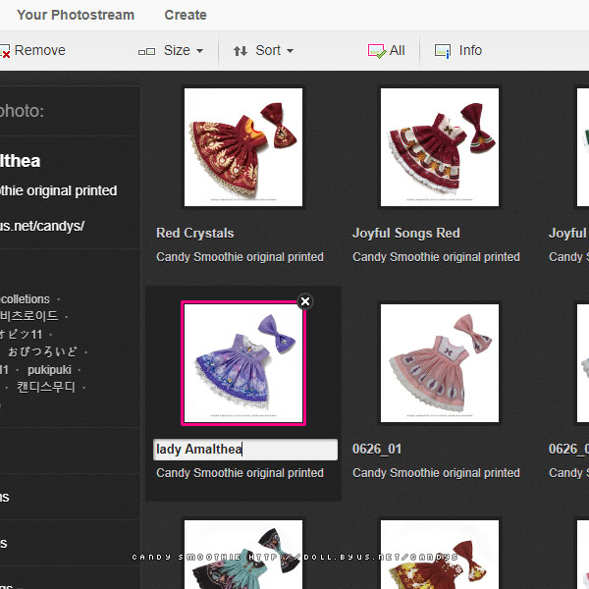This screenshot has height=589, width=589.
Task: Click the select All icon
Action: pyautogui.click(x=377, y=51)
